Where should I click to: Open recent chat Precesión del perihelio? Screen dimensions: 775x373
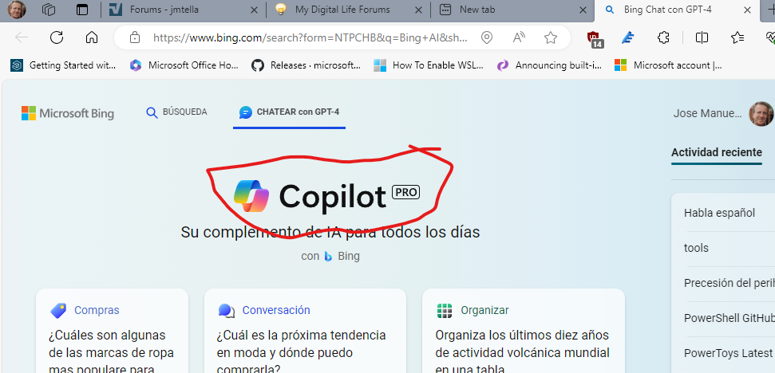click(x=729, y=283)
